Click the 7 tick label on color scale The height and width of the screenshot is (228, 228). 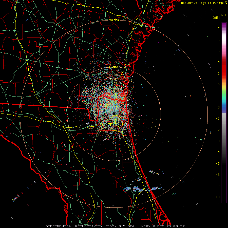pyautogui.click(x=219, y=28)
